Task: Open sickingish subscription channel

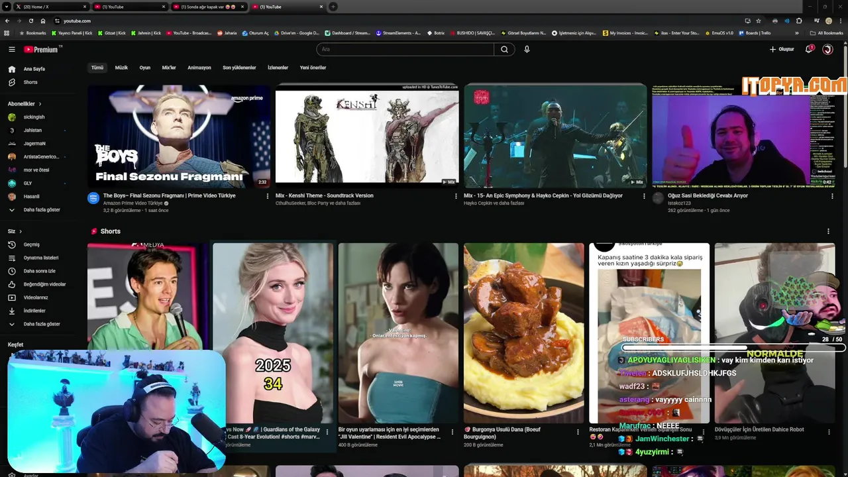Action: click(34, 117)
